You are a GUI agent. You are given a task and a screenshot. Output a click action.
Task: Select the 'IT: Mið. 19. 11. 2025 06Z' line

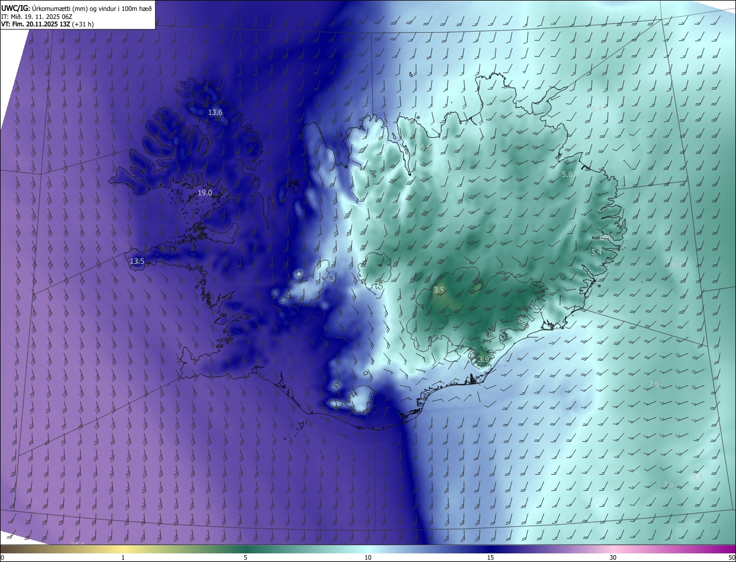[37, 17]
